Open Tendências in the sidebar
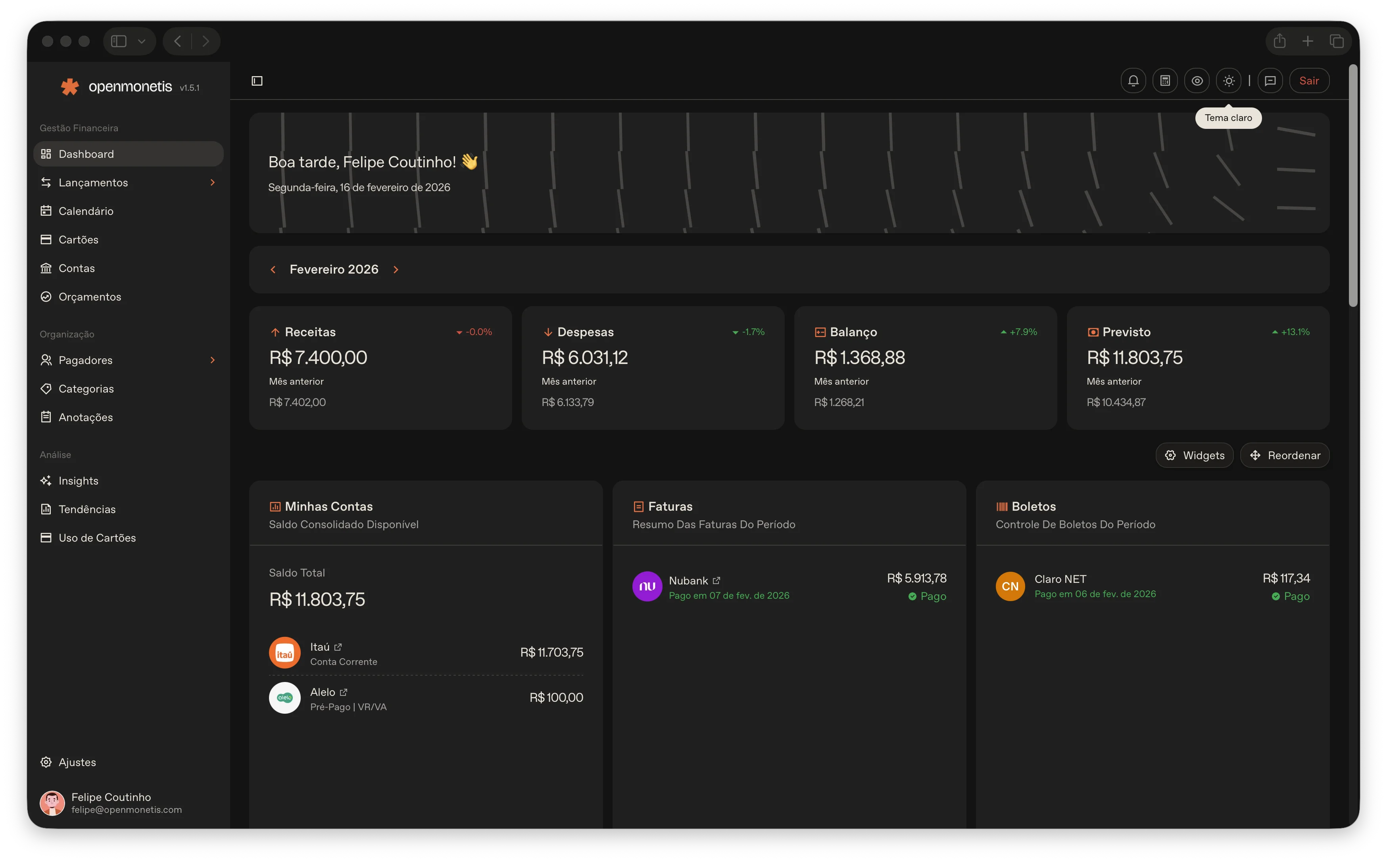 click(86, 509)
